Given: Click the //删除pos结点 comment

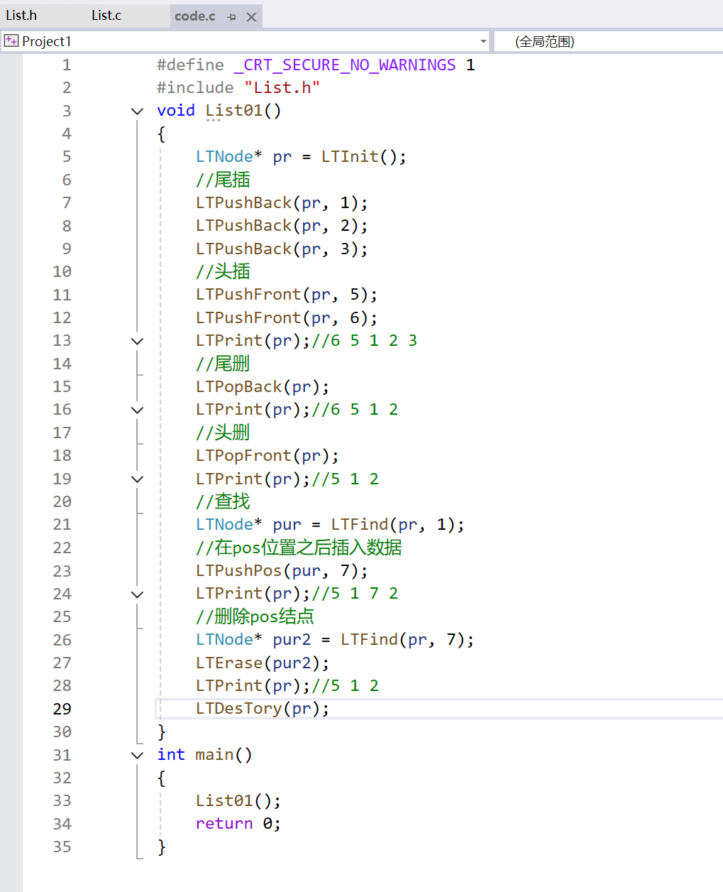Looking at the screenshot, I should point(255,616).
